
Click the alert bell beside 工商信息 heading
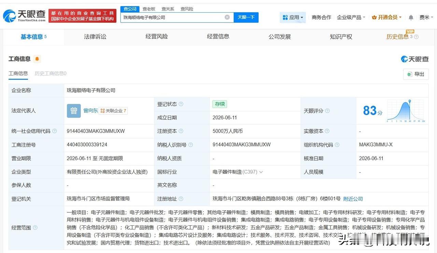[x=37, y=59]
